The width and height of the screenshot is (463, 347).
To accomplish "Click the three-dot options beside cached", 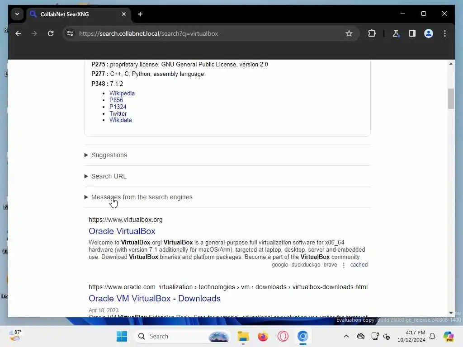I will point(344,265).
